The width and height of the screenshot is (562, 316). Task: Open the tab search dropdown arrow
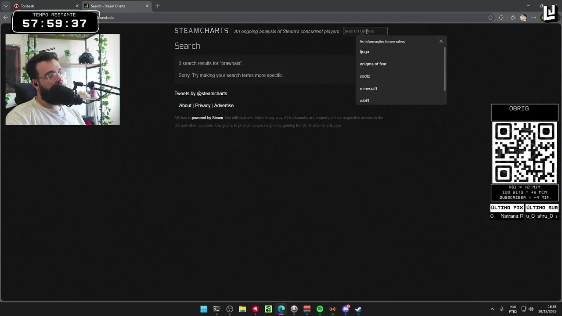tap(6, 6)
